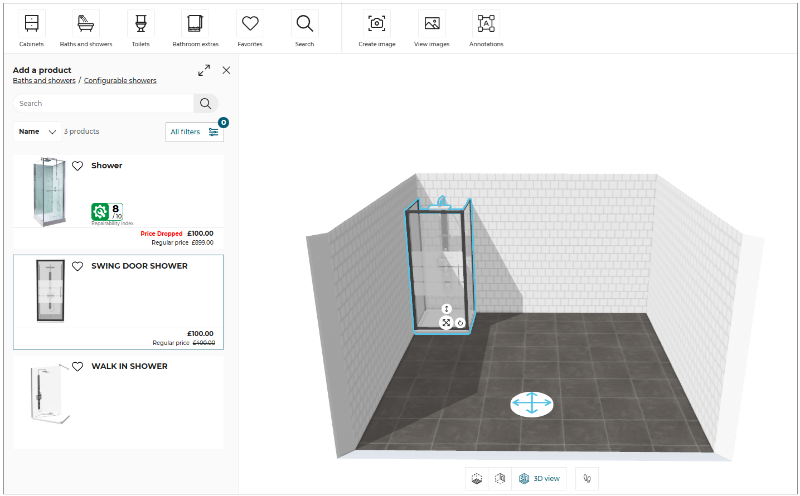Click Configurable showers breadcrumb link
The height and width of the screenshot is (496, 800).
point(120,81)
